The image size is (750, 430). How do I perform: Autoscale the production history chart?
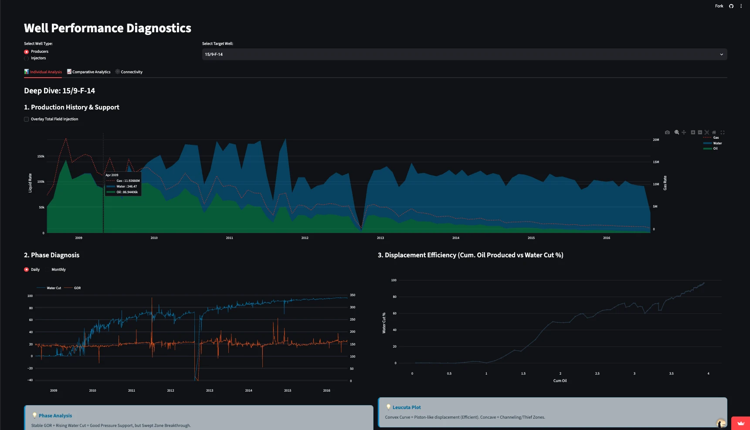(707, 133)
